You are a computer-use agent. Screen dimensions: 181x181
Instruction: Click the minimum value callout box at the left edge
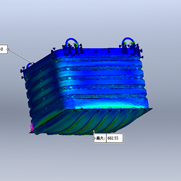point(4,49)
